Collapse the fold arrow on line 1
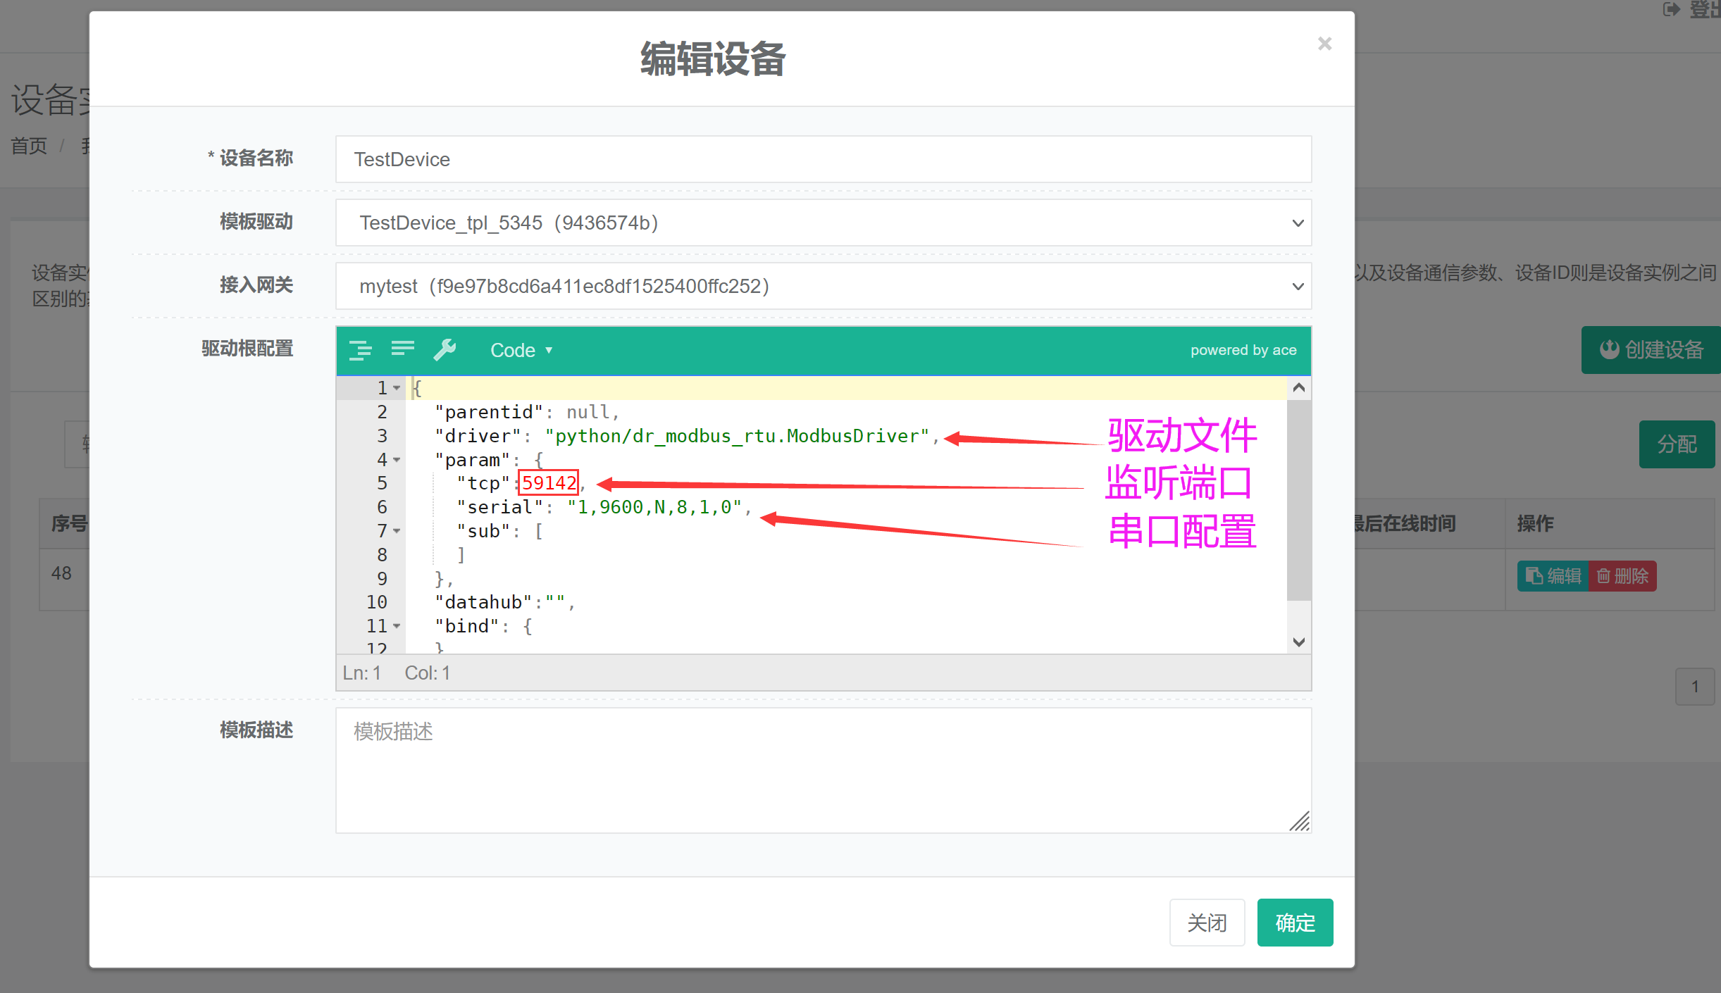The width and height of the screenshot is (1721, 993). [397, 388]
